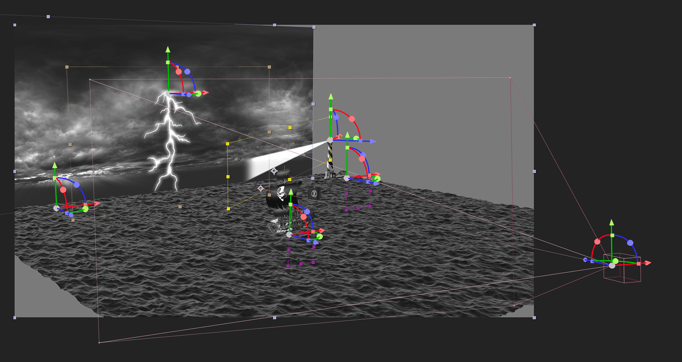Screen dimensions: 682x362
Task: Click top-left tan layer corner handle
Action: pyautogui.click(x=67, y=67)
